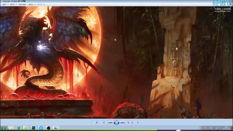Go to the next photo

[122, 123]
